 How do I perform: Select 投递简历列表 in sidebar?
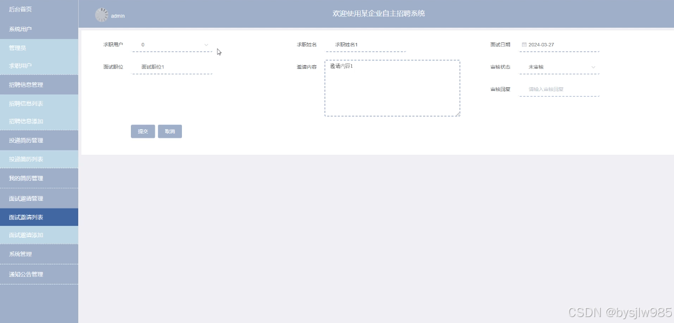pyautogui.click(x=39, y=159)
